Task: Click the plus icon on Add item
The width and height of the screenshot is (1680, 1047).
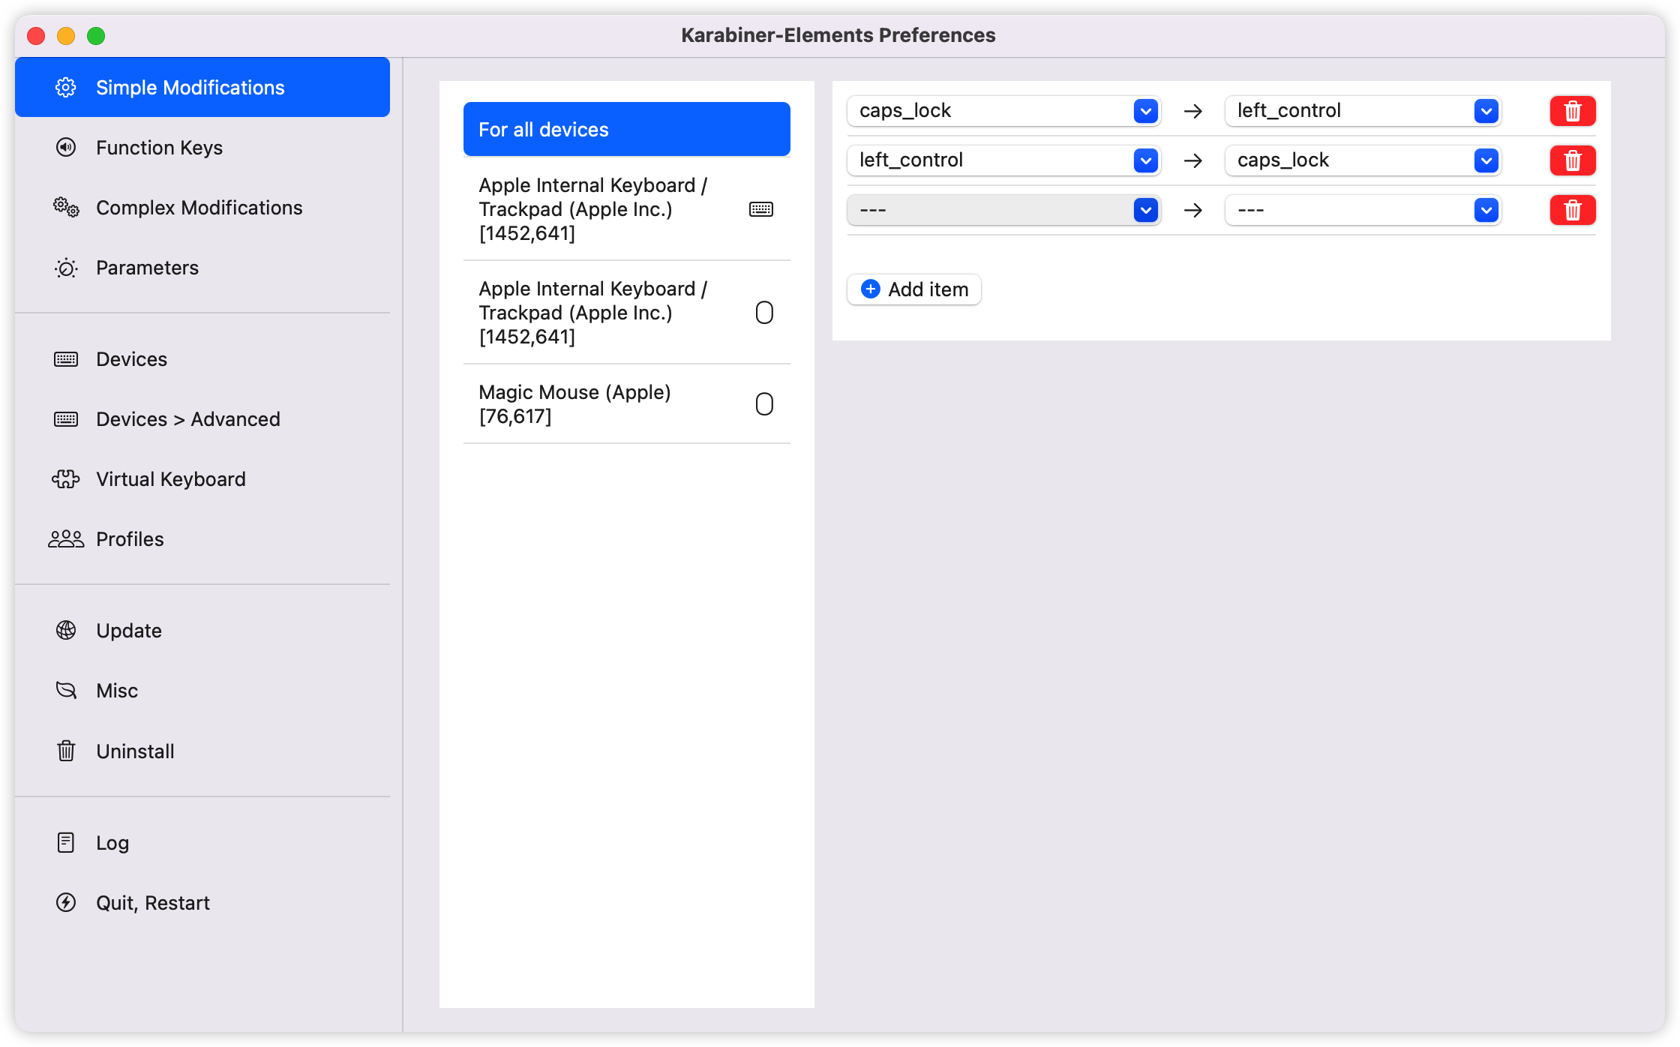Action: tap(871, 289)
